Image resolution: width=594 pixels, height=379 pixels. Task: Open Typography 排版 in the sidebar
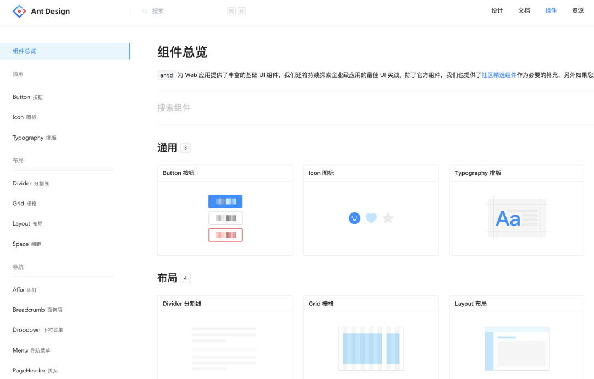[x=35, y=138]
